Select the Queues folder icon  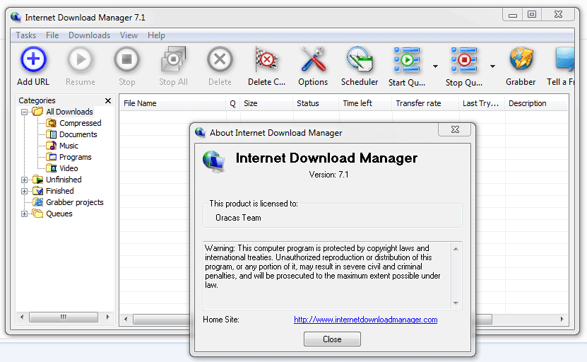[x=37, y=214]
